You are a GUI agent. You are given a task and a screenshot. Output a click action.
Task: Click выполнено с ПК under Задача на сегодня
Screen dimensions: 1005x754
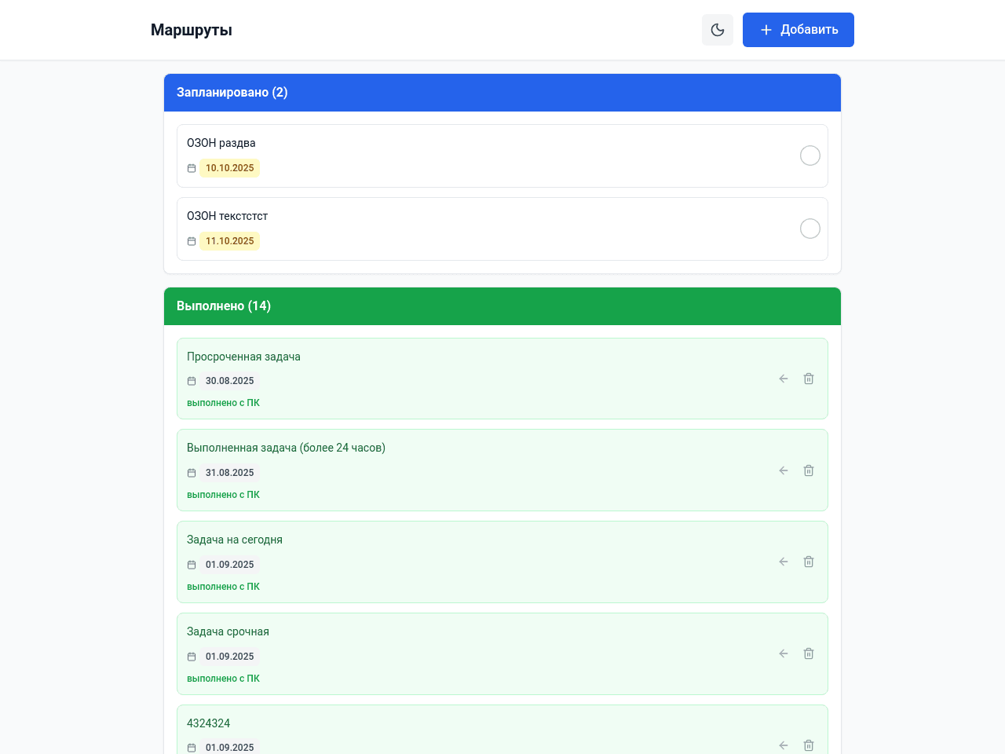click(223, 587)
